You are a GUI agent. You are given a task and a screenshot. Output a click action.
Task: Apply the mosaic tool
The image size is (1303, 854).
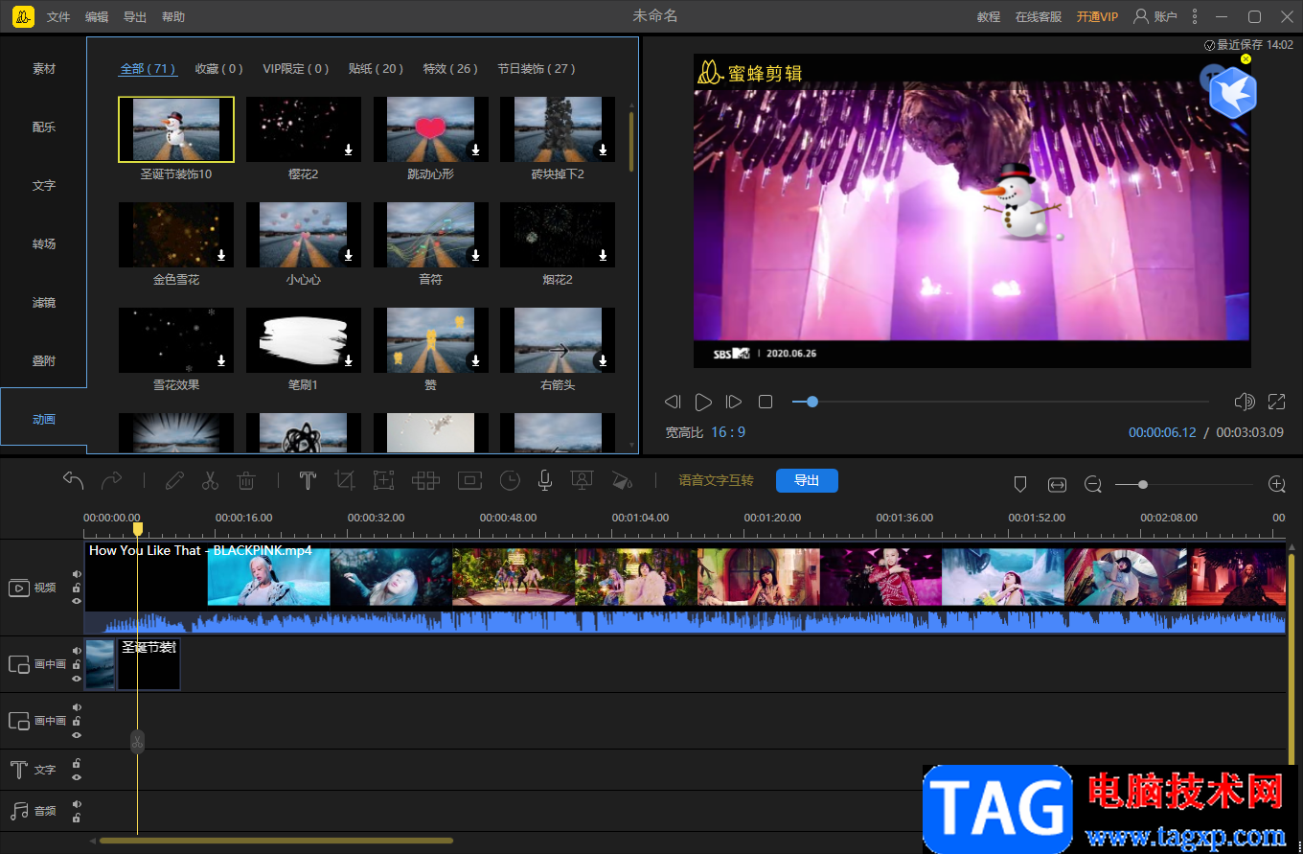tap(425, 480)
